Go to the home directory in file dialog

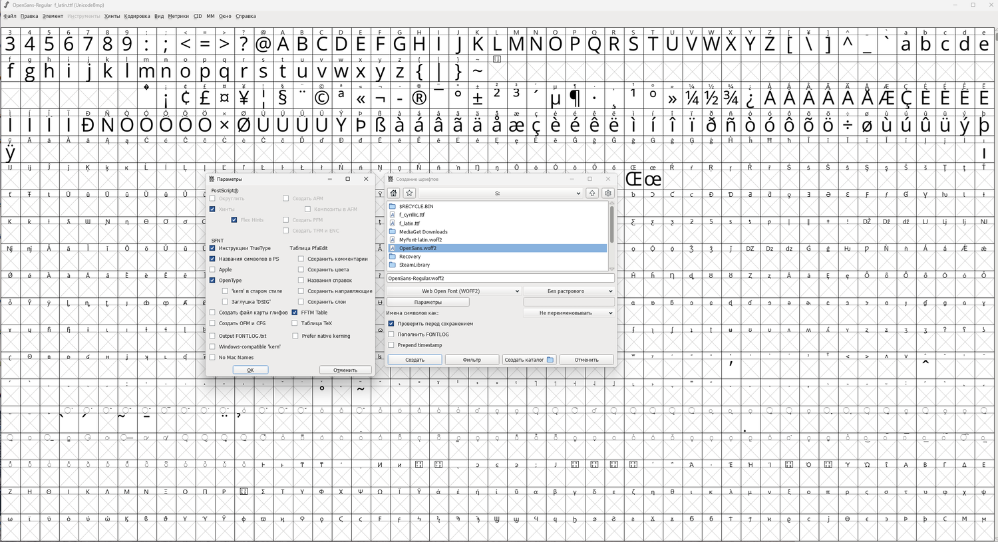point(393,193)
